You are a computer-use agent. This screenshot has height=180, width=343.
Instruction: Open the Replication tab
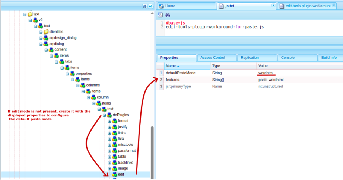pos(250,58)
